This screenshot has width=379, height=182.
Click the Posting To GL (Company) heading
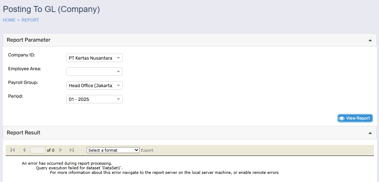coord(51,10)
